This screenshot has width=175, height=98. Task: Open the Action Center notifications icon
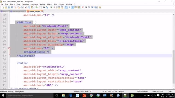[158, 96]
